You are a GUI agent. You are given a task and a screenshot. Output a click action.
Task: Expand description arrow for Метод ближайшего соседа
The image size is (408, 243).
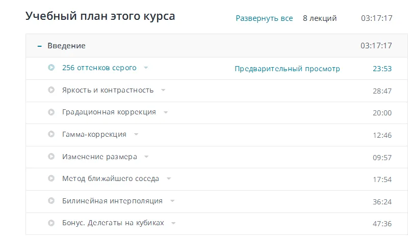point(169,178)
